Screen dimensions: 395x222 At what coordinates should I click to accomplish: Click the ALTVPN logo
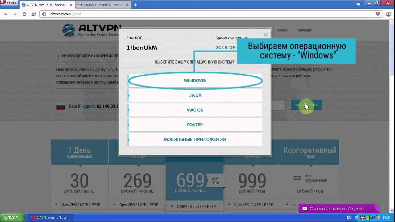pyautogui.click(x=92, y=30)
